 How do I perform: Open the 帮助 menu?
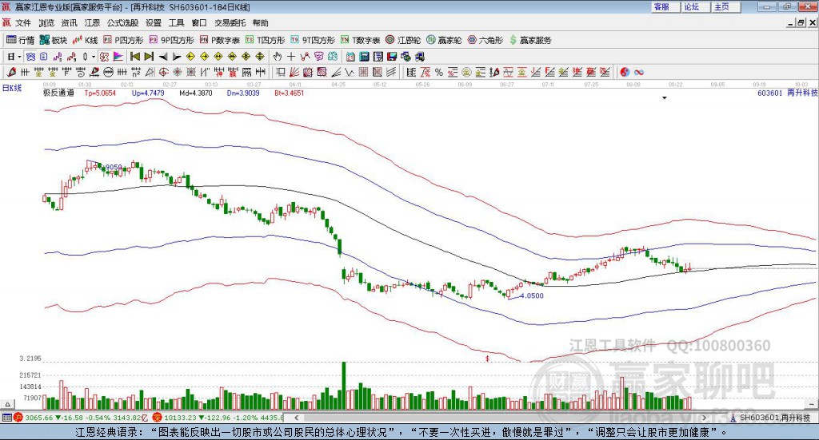[x=260, y=23]
